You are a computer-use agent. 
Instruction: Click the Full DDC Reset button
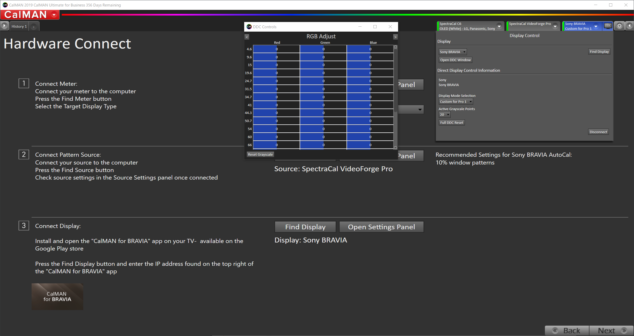pos(451,123)
